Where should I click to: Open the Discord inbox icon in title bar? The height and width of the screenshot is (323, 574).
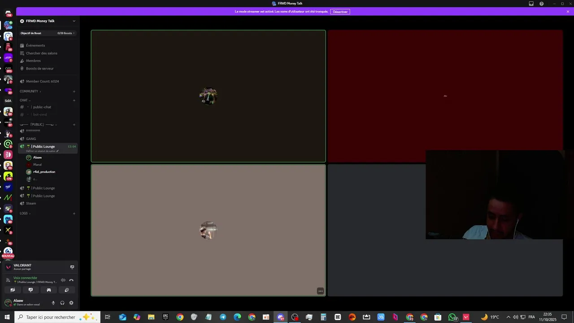click(531, 4)
